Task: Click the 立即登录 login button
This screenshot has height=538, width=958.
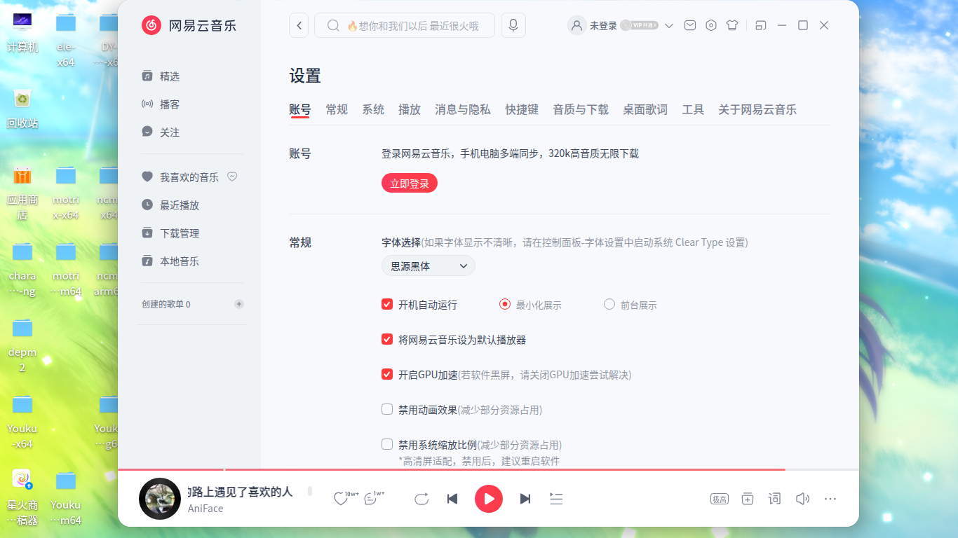Action: point(409,183)
